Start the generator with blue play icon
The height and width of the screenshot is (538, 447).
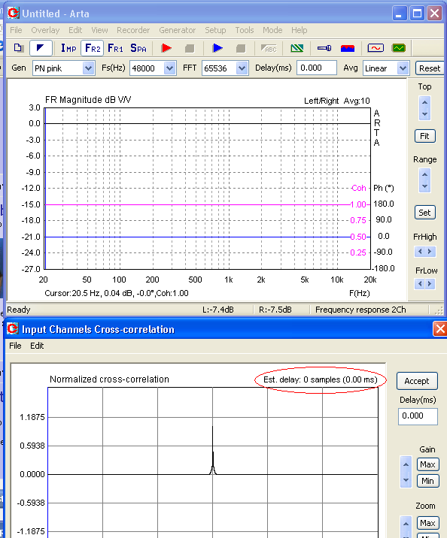click(x=217, y=48)
